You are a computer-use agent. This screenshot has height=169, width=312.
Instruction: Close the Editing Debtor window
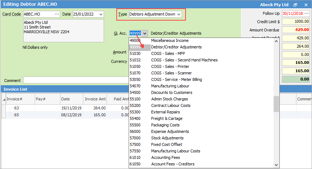[305, 5]
